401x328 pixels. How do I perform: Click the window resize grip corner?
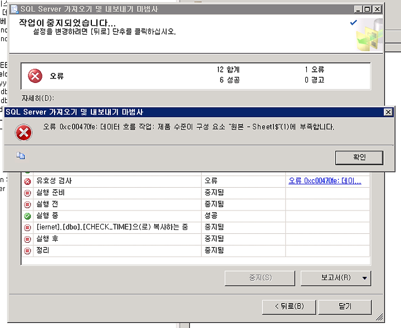379,317
